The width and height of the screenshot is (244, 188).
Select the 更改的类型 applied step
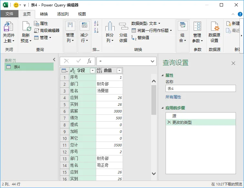(x=200, y=122)
